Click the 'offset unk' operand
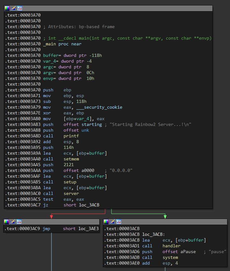Screen dimensions: 230x271 (x=76, y=130)
